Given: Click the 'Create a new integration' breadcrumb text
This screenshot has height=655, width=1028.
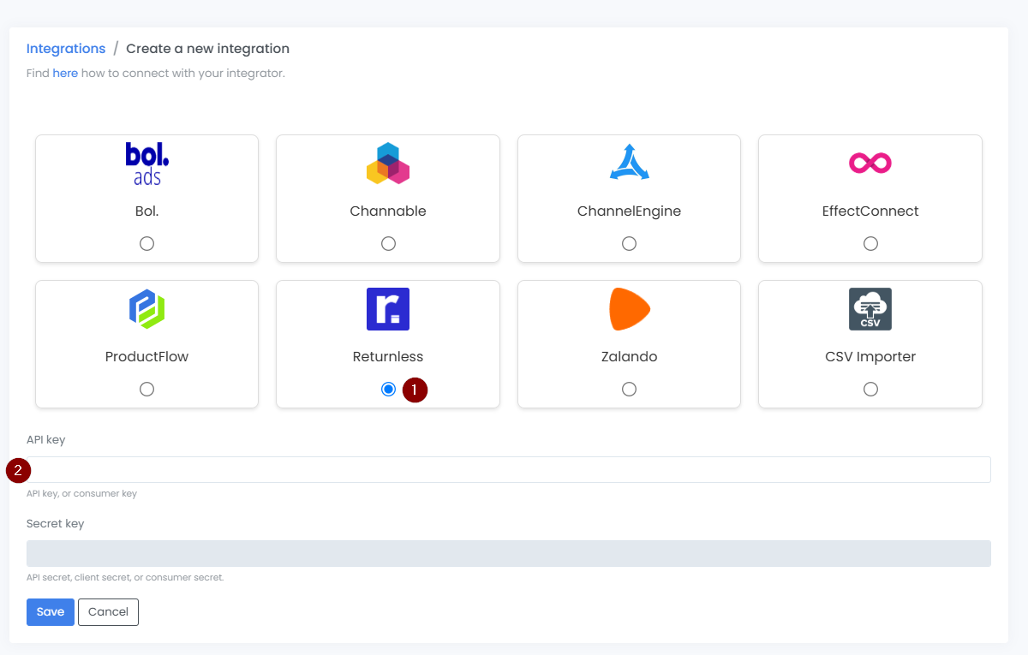Looking at the screenshot, I should point(208,49).
